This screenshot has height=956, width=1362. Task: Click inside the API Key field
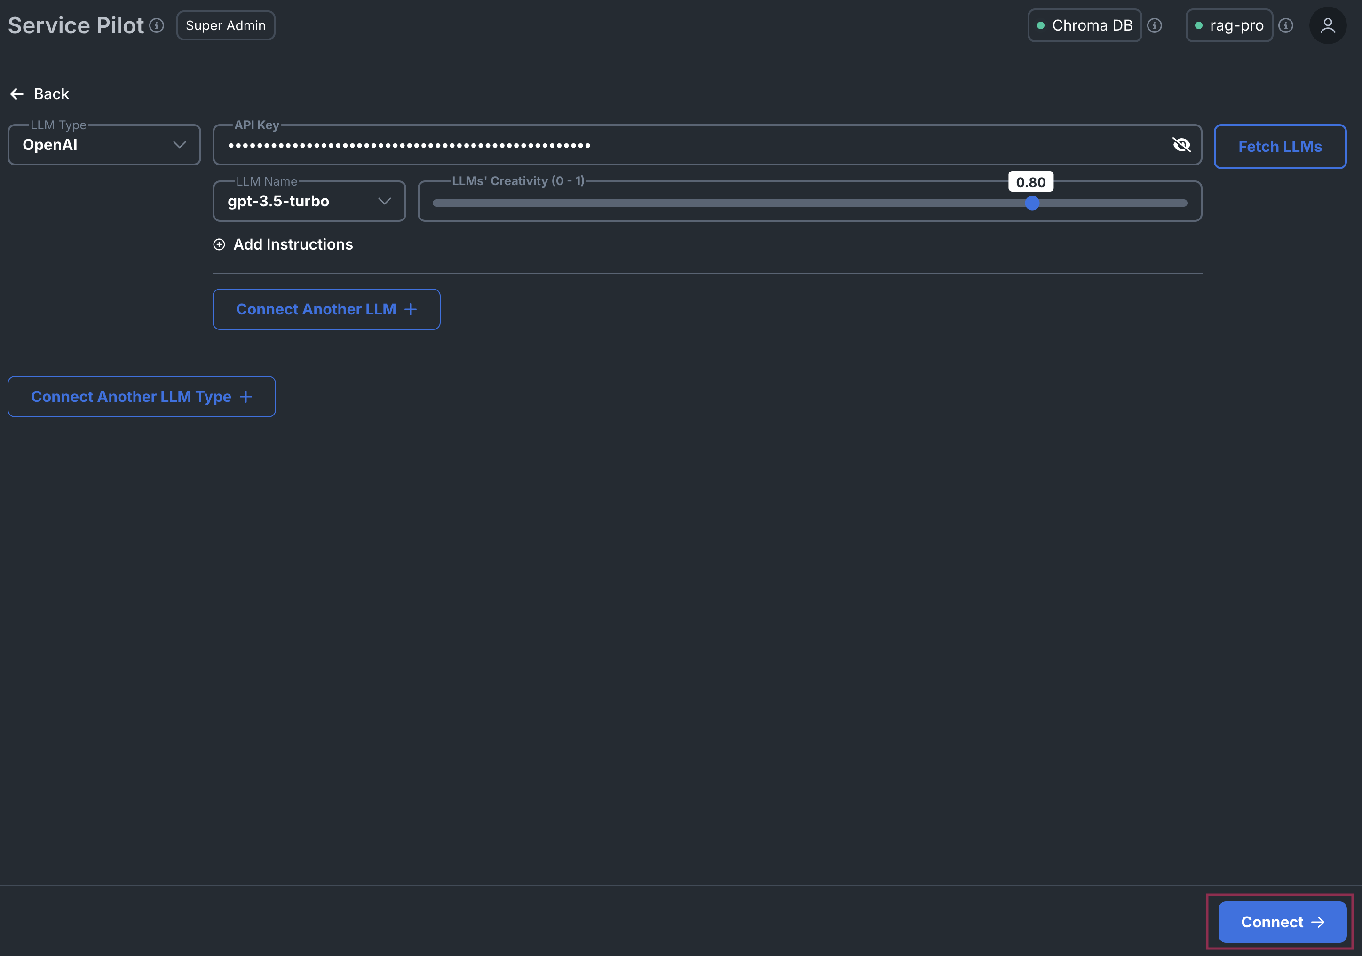707,145
